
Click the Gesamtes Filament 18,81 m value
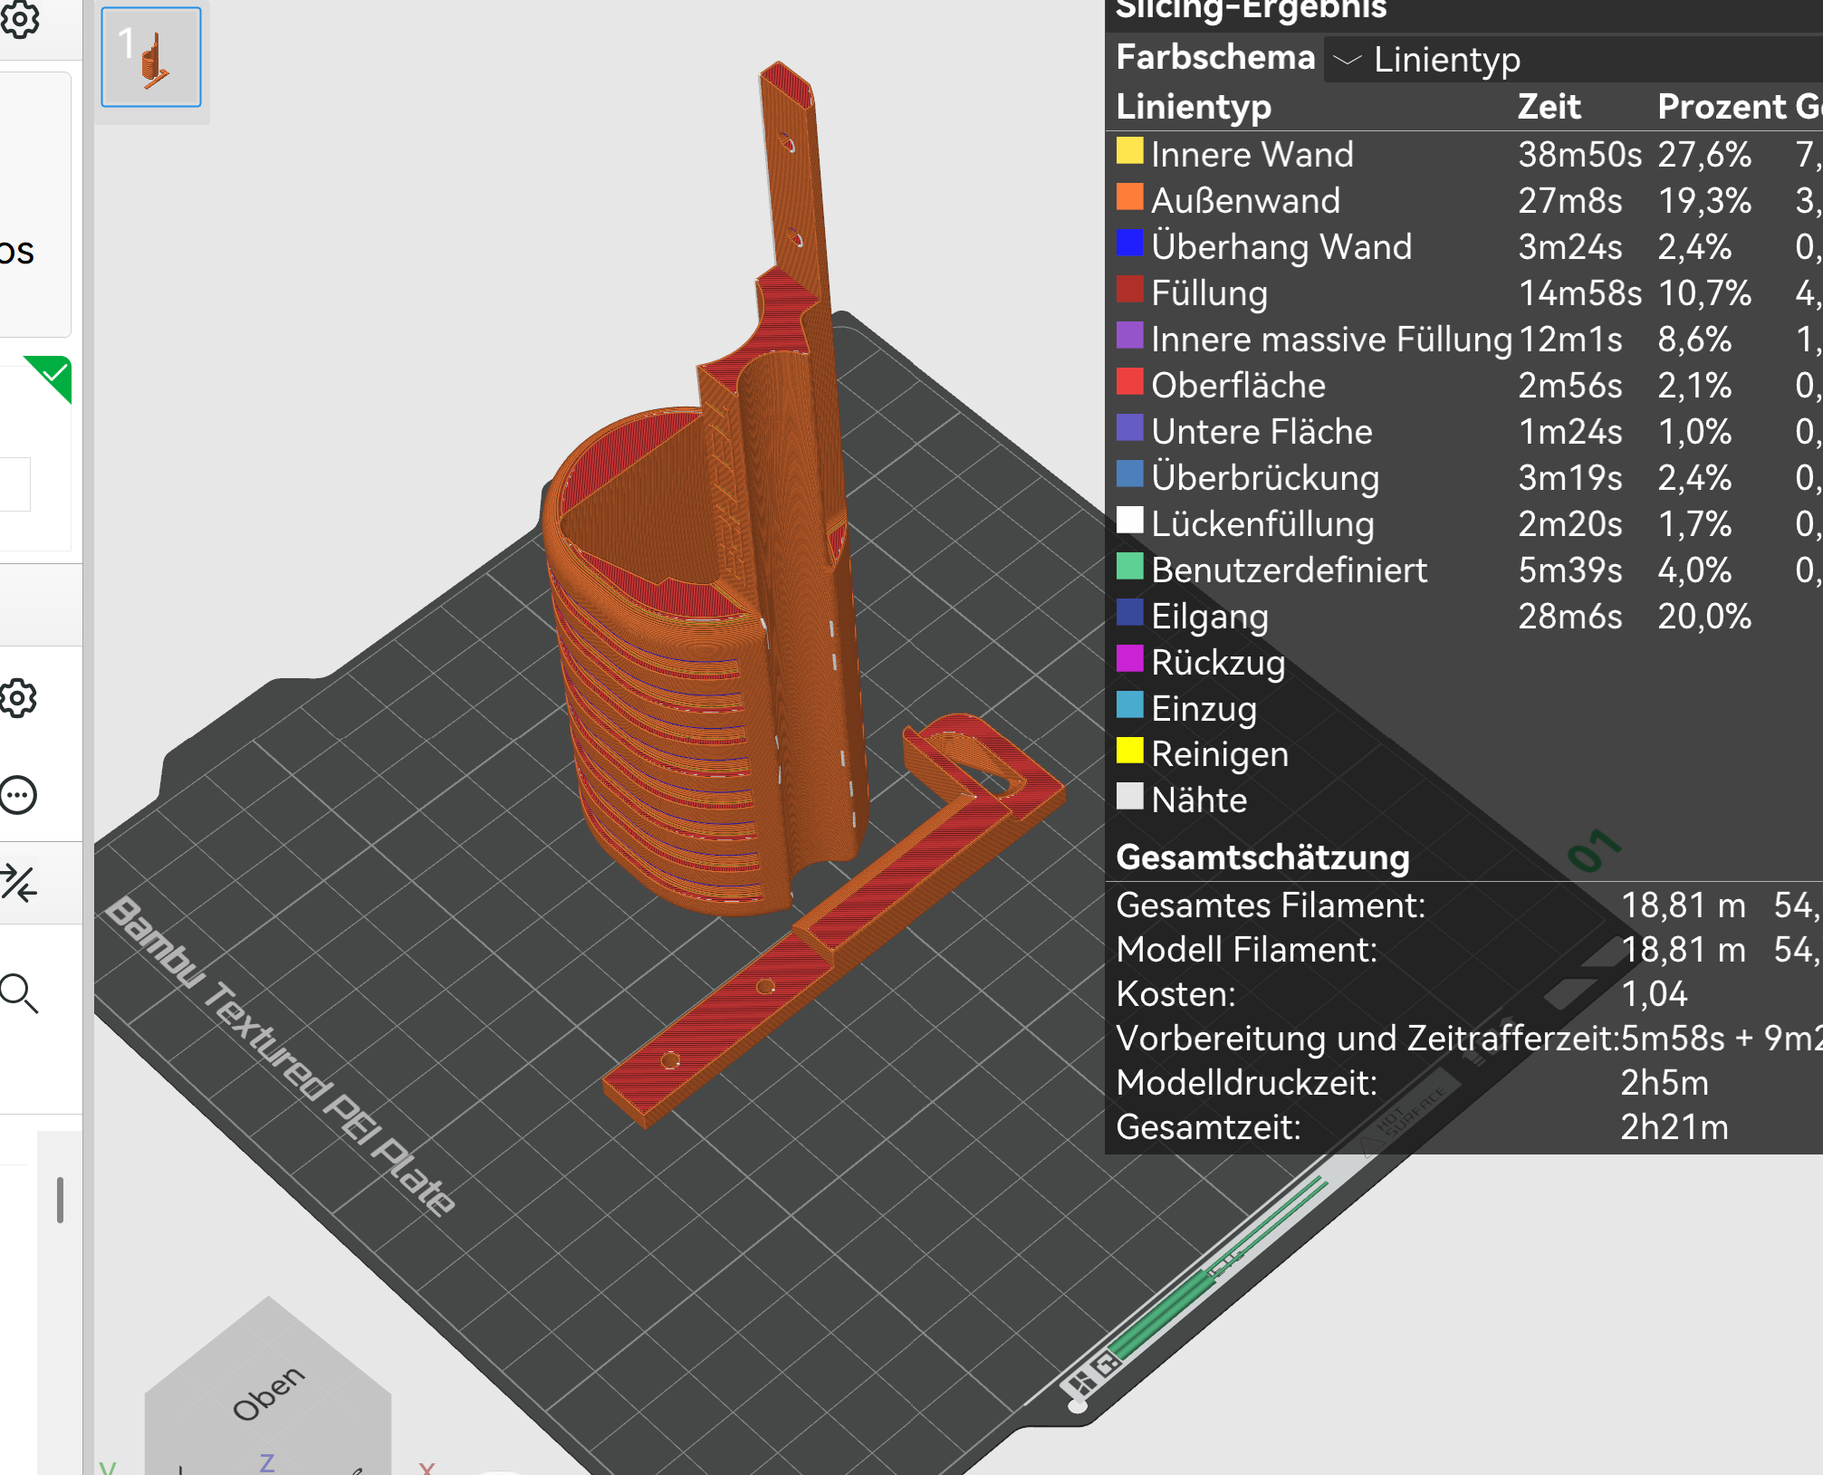pyautogui.click(x=1684, y=905)
